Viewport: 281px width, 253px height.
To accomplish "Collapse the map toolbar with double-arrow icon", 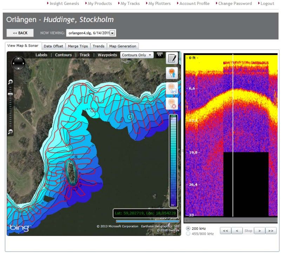I will 159,55.
